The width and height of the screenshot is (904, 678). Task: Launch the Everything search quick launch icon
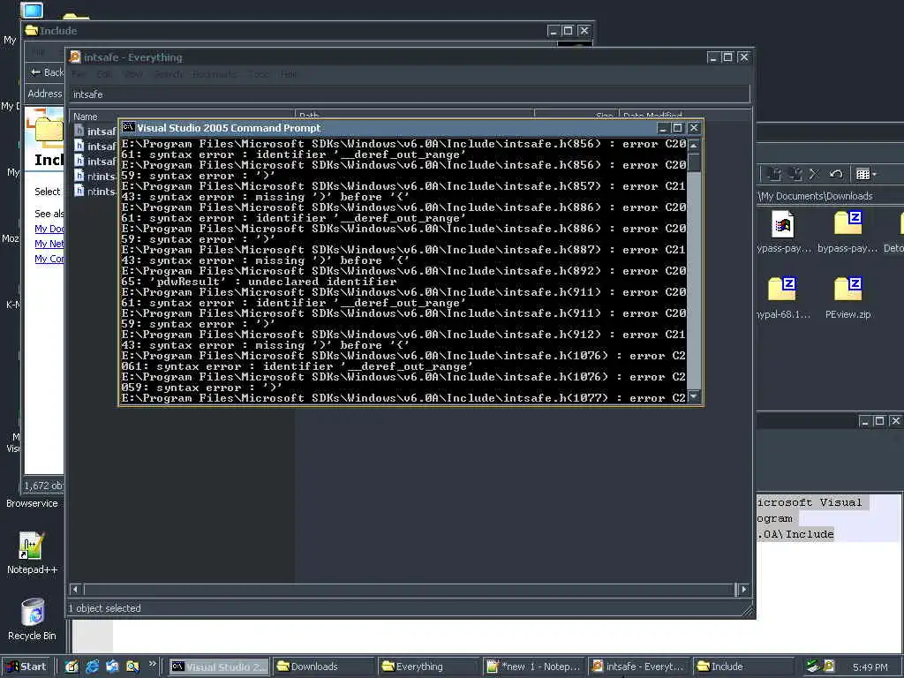132,667
